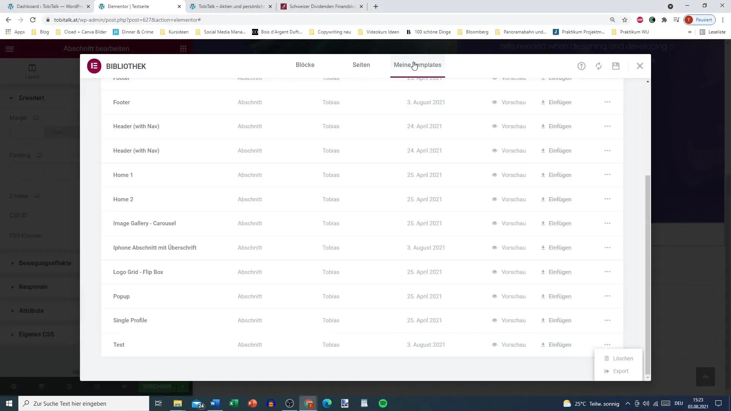Viewport: 731px width, 411px height.
Task: Switch to the Blöcke tab
Action: tap(305, 65)
